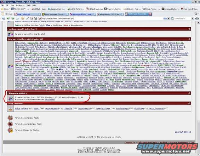Screen dimensions: 200x156
Task: Open the -Spazmatic- user link
Action: tap(33, 43)
